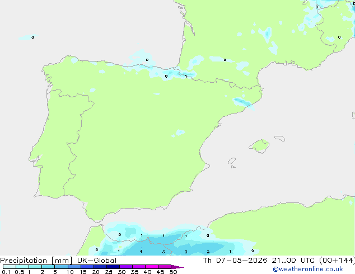Click the Menorca island outline on the map
The height and width of the screenshot is (274, 355).
coord(280,138)
